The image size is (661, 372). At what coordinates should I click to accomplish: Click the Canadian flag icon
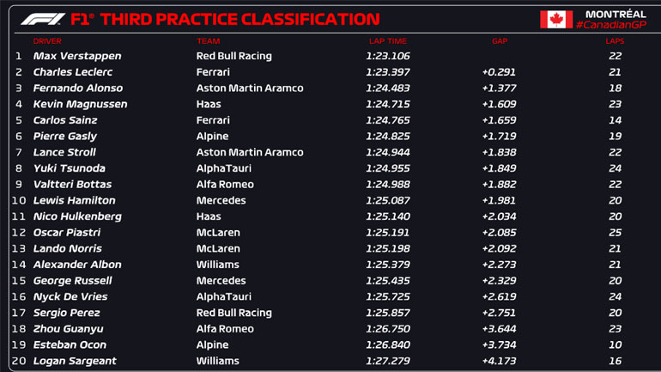tap(556, 19)
